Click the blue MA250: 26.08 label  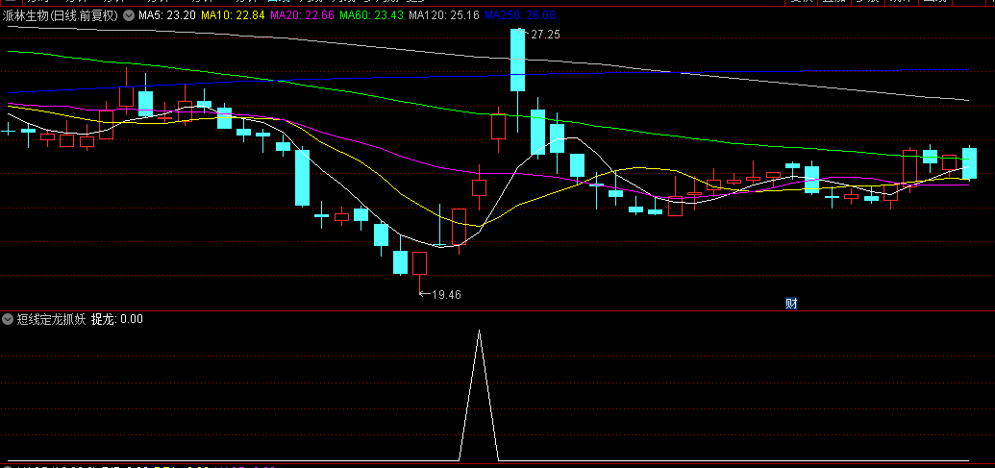click(520, 15)
